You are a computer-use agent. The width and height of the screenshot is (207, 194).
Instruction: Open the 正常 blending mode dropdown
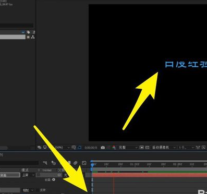coord(28,175)
